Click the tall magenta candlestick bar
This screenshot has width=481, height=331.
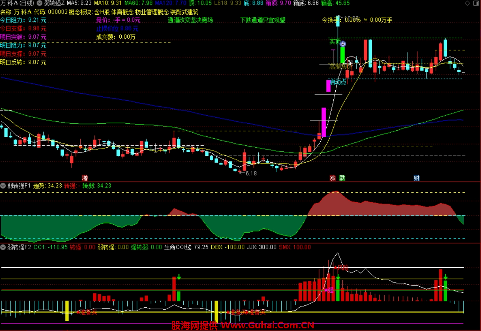[x=324, y=122]
